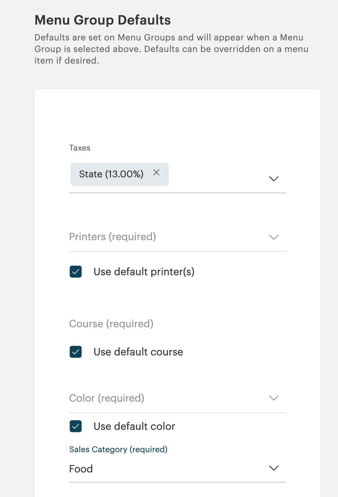This screenshot has height=497, width=338.
Task: Click inside the Taxes selection field
Action: tap(216, 178)
